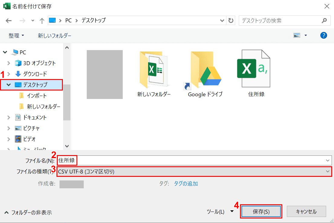The height and width of the screenshot is (223, 334).
Task: Expand ドキュメント tree node
Action: pos(8,117)
